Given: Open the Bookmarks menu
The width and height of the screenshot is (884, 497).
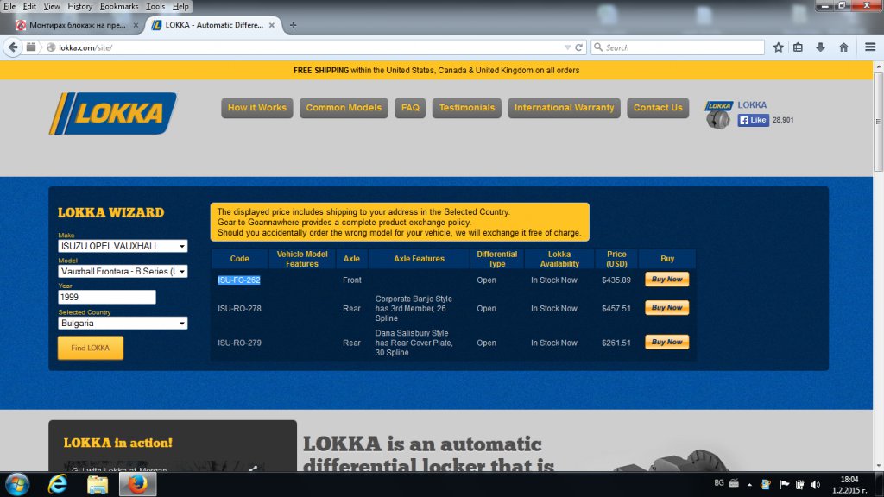Looking at the screenshot, I should point(119,6).
